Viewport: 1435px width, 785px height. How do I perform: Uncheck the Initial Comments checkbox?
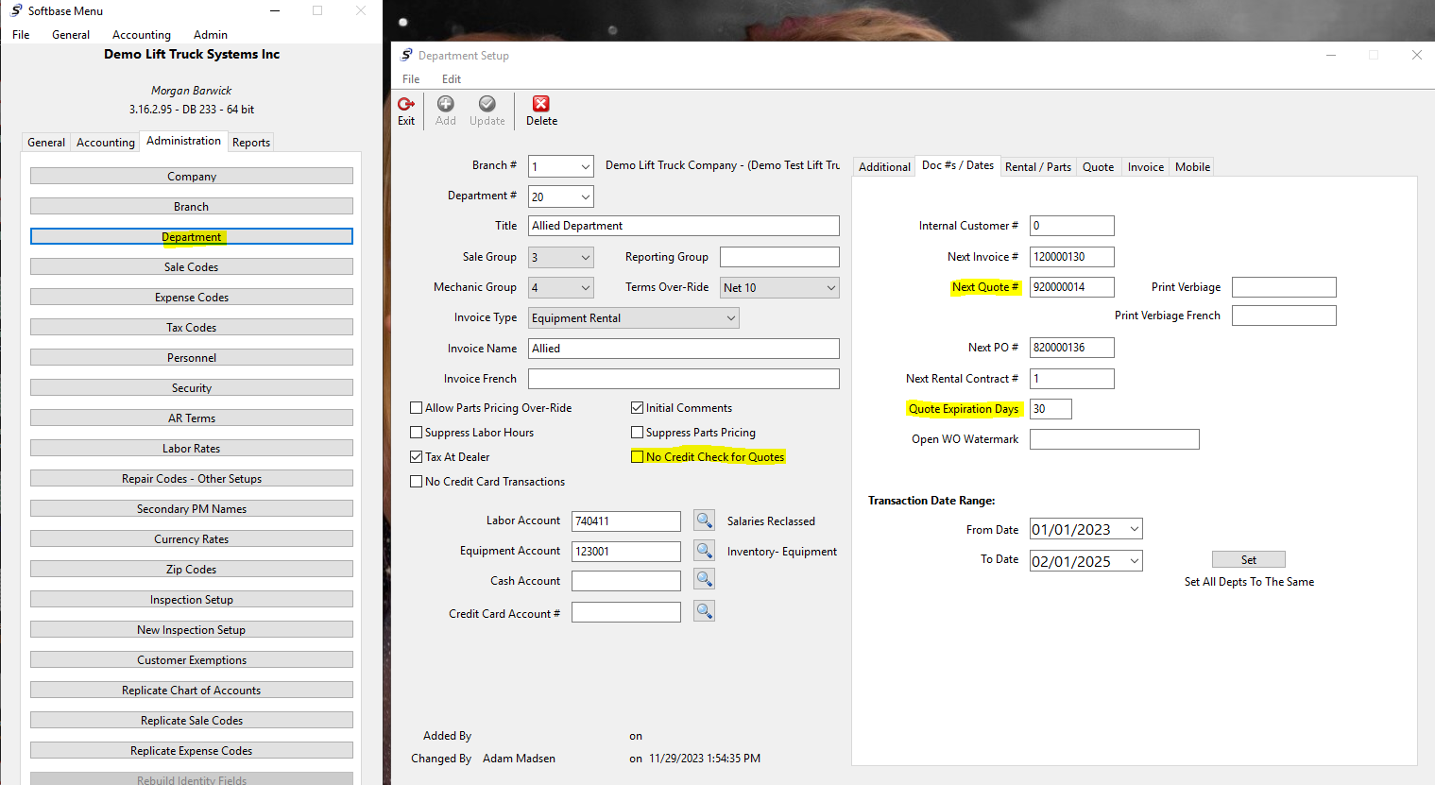637,408
